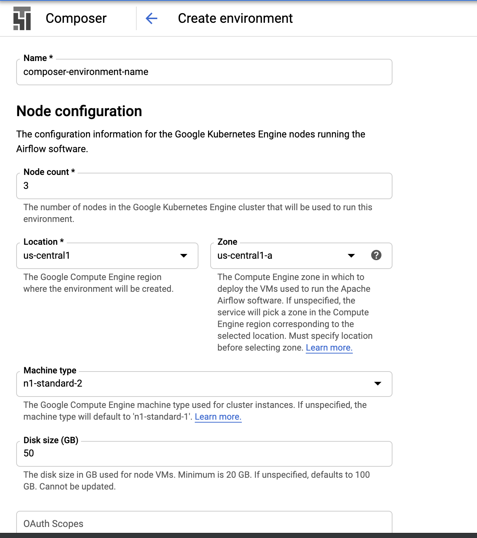Open the n1-standard-2 Machine type selector

pyautogui.click(x=204, y=384)
